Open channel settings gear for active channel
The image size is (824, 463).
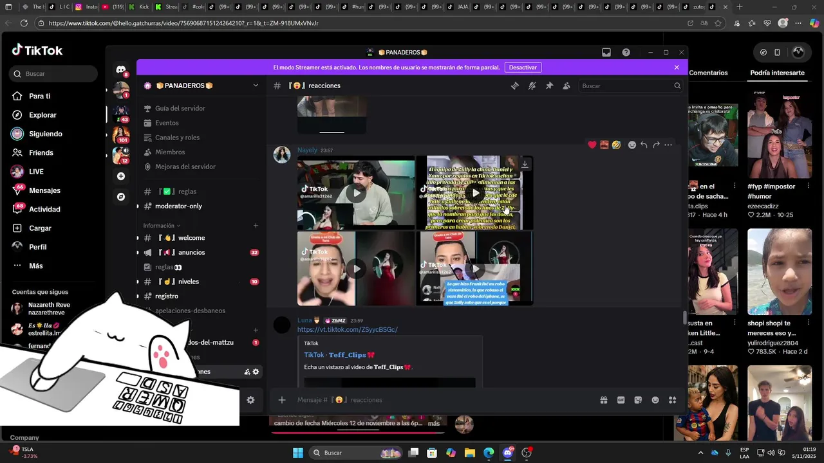click(x=256, y=372)
